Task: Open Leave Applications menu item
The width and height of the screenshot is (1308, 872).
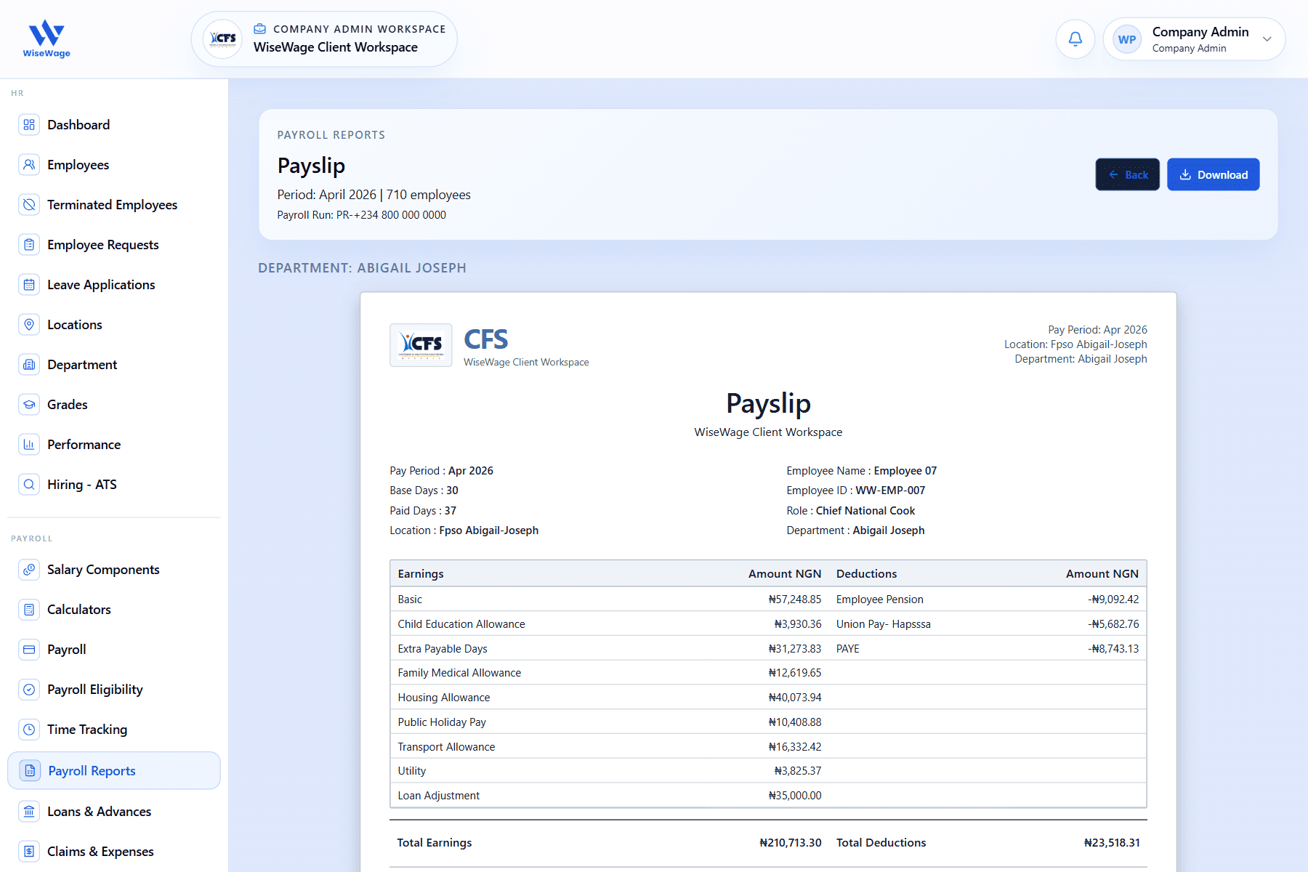Action: pyautogui.click(x=113, y=285)
